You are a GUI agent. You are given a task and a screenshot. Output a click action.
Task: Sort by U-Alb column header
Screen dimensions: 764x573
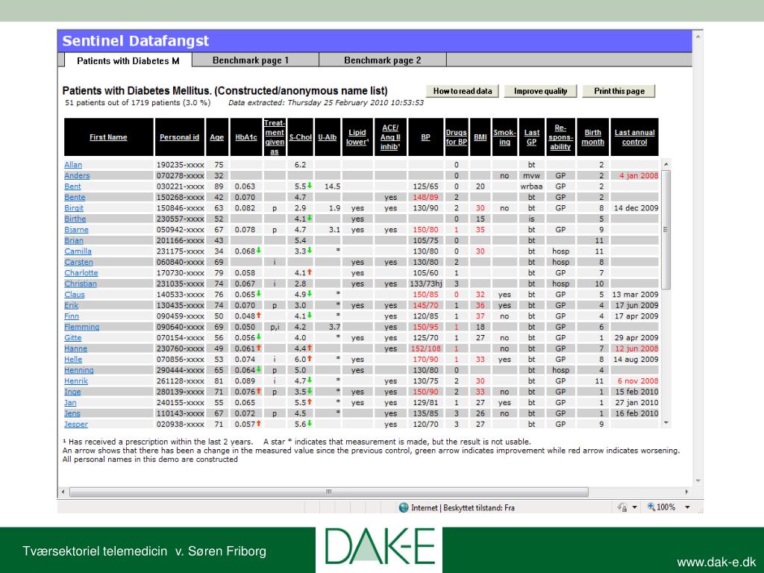328,137
